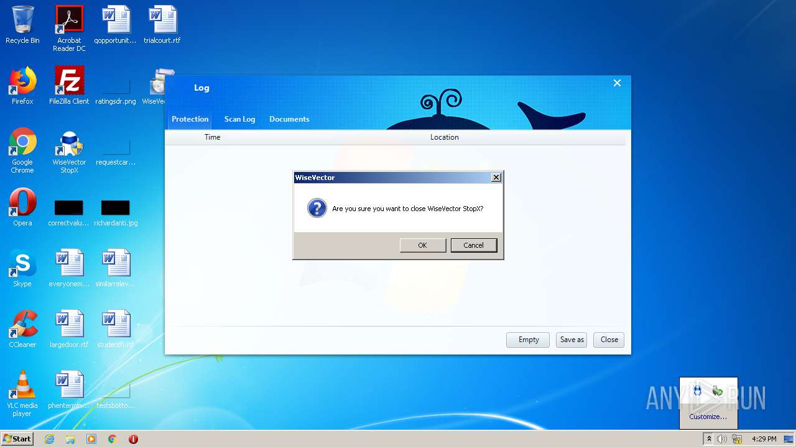Launch CCleaner desktop shortcut

click(x=22, y=329)
